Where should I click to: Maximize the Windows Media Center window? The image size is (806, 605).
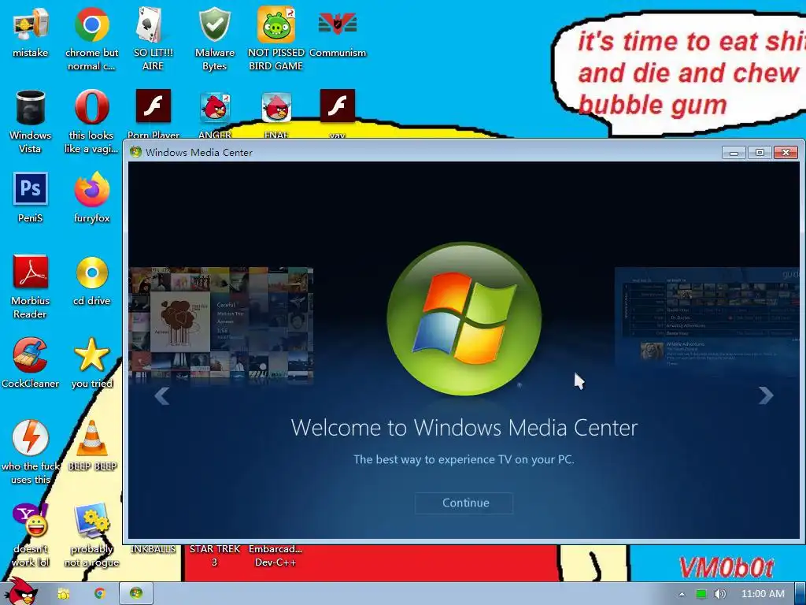[760, 152]
